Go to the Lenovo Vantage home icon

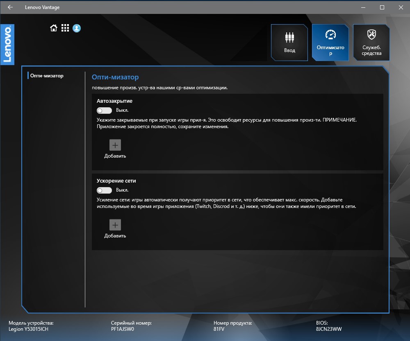click(54, 28)
